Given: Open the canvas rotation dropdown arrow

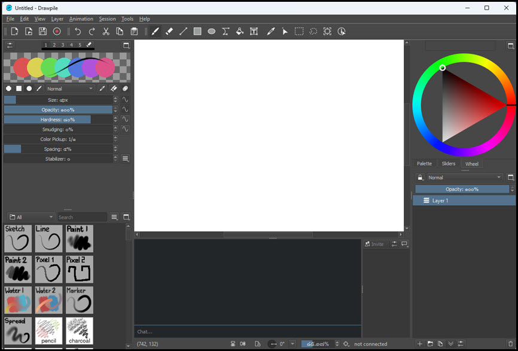Looking at the screenshot, I should pos(292,344).
